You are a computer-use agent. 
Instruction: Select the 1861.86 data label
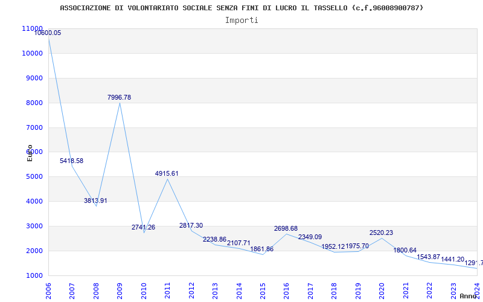click(x=262, y=249)
